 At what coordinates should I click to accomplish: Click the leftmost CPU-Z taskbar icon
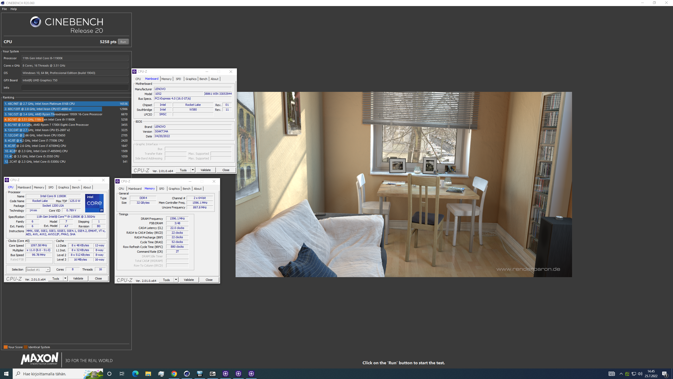225,374
